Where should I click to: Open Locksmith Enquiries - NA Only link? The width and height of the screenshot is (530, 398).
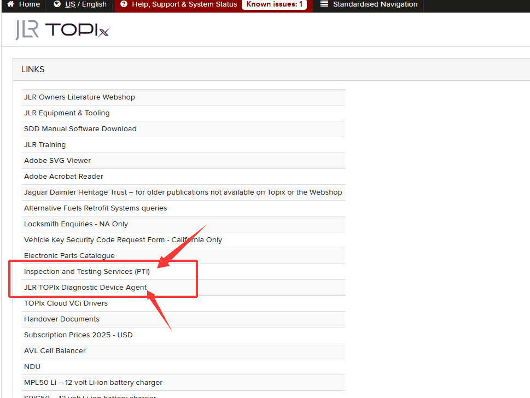76,224
